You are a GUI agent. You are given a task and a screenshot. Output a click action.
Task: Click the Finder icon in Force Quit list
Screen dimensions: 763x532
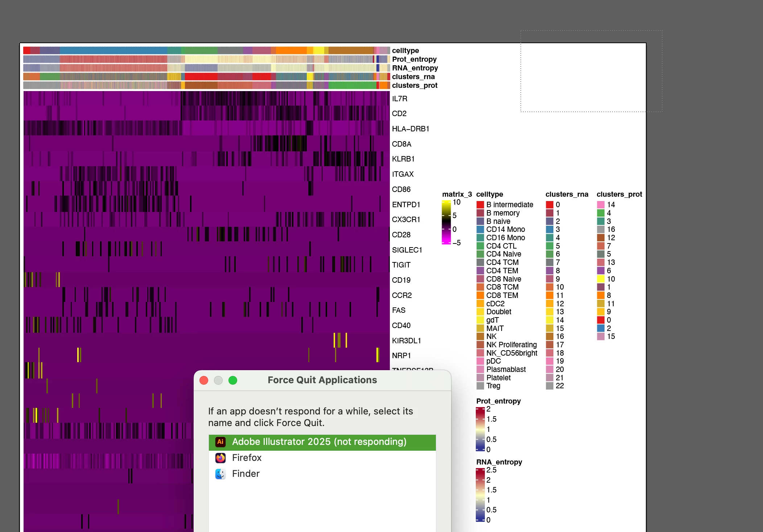pos(220,474)
